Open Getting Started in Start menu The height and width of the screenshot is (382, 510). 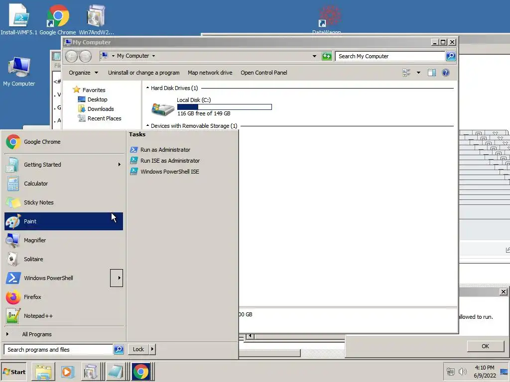coord(63,165)
